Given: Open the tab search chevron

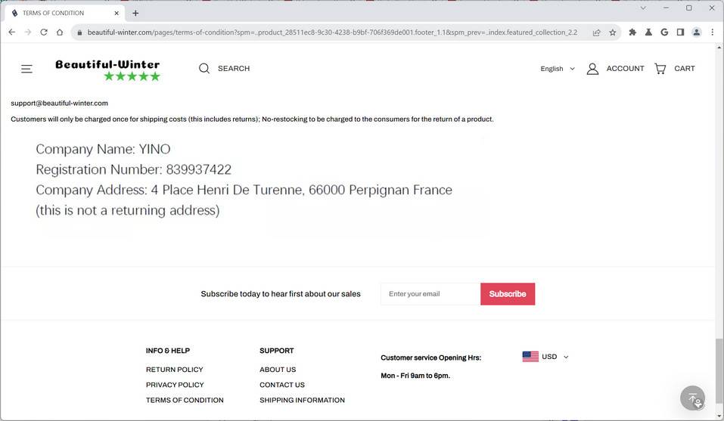Looking at the screenshot, I should coord(643,8).
